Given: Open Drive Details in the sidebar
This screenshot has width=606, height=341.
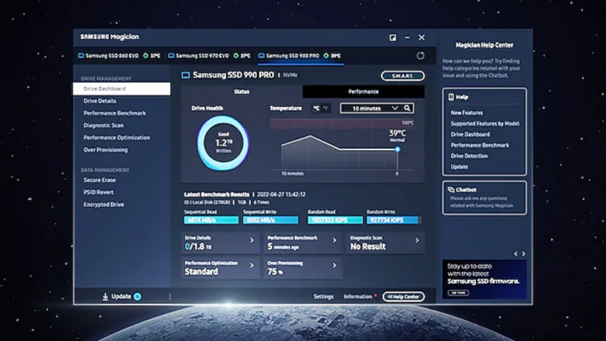Looking at the screenshot, I should pyautogui.click(x=99, y=101).
